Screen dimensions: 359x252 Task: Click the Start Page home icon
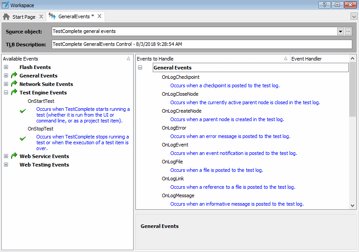point(6,17)
